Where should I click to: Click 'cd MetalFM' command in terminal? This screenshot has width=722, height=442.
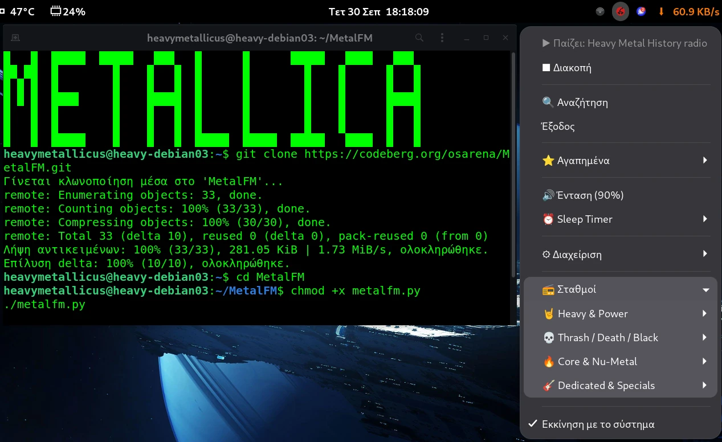(x=270, y=277)
